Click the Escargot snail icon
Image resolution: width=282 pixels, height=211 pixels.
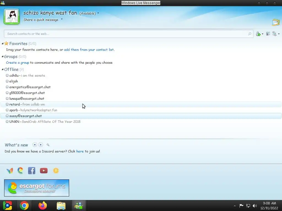pyautogui.click(x=20, y=170)
